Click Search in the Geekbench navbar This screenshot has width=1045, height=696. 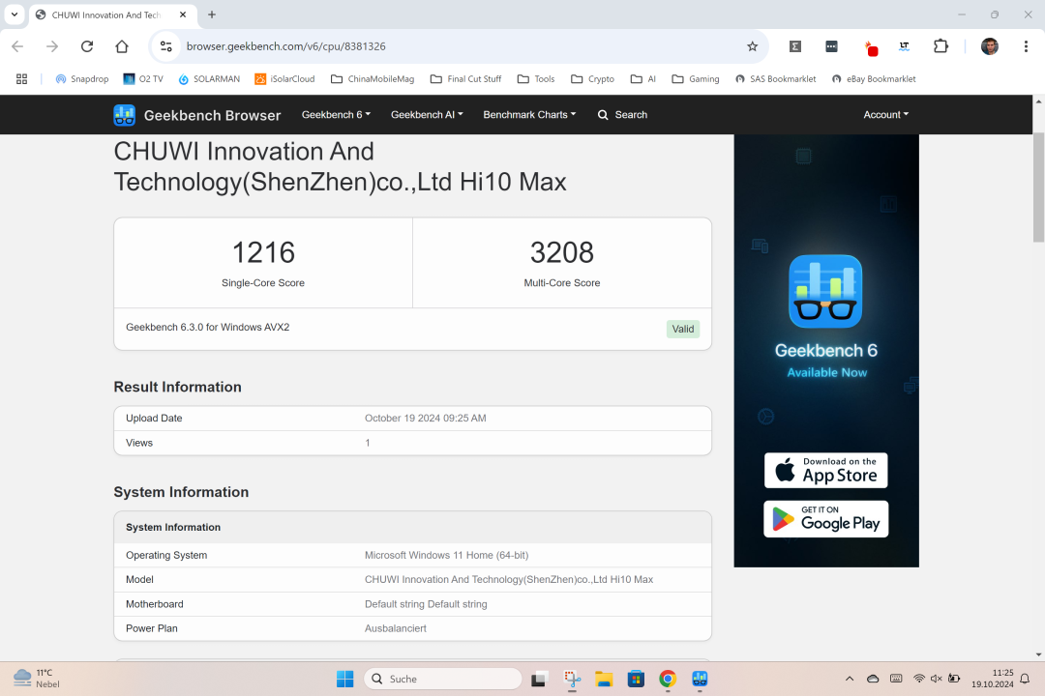tap(622, 115)
